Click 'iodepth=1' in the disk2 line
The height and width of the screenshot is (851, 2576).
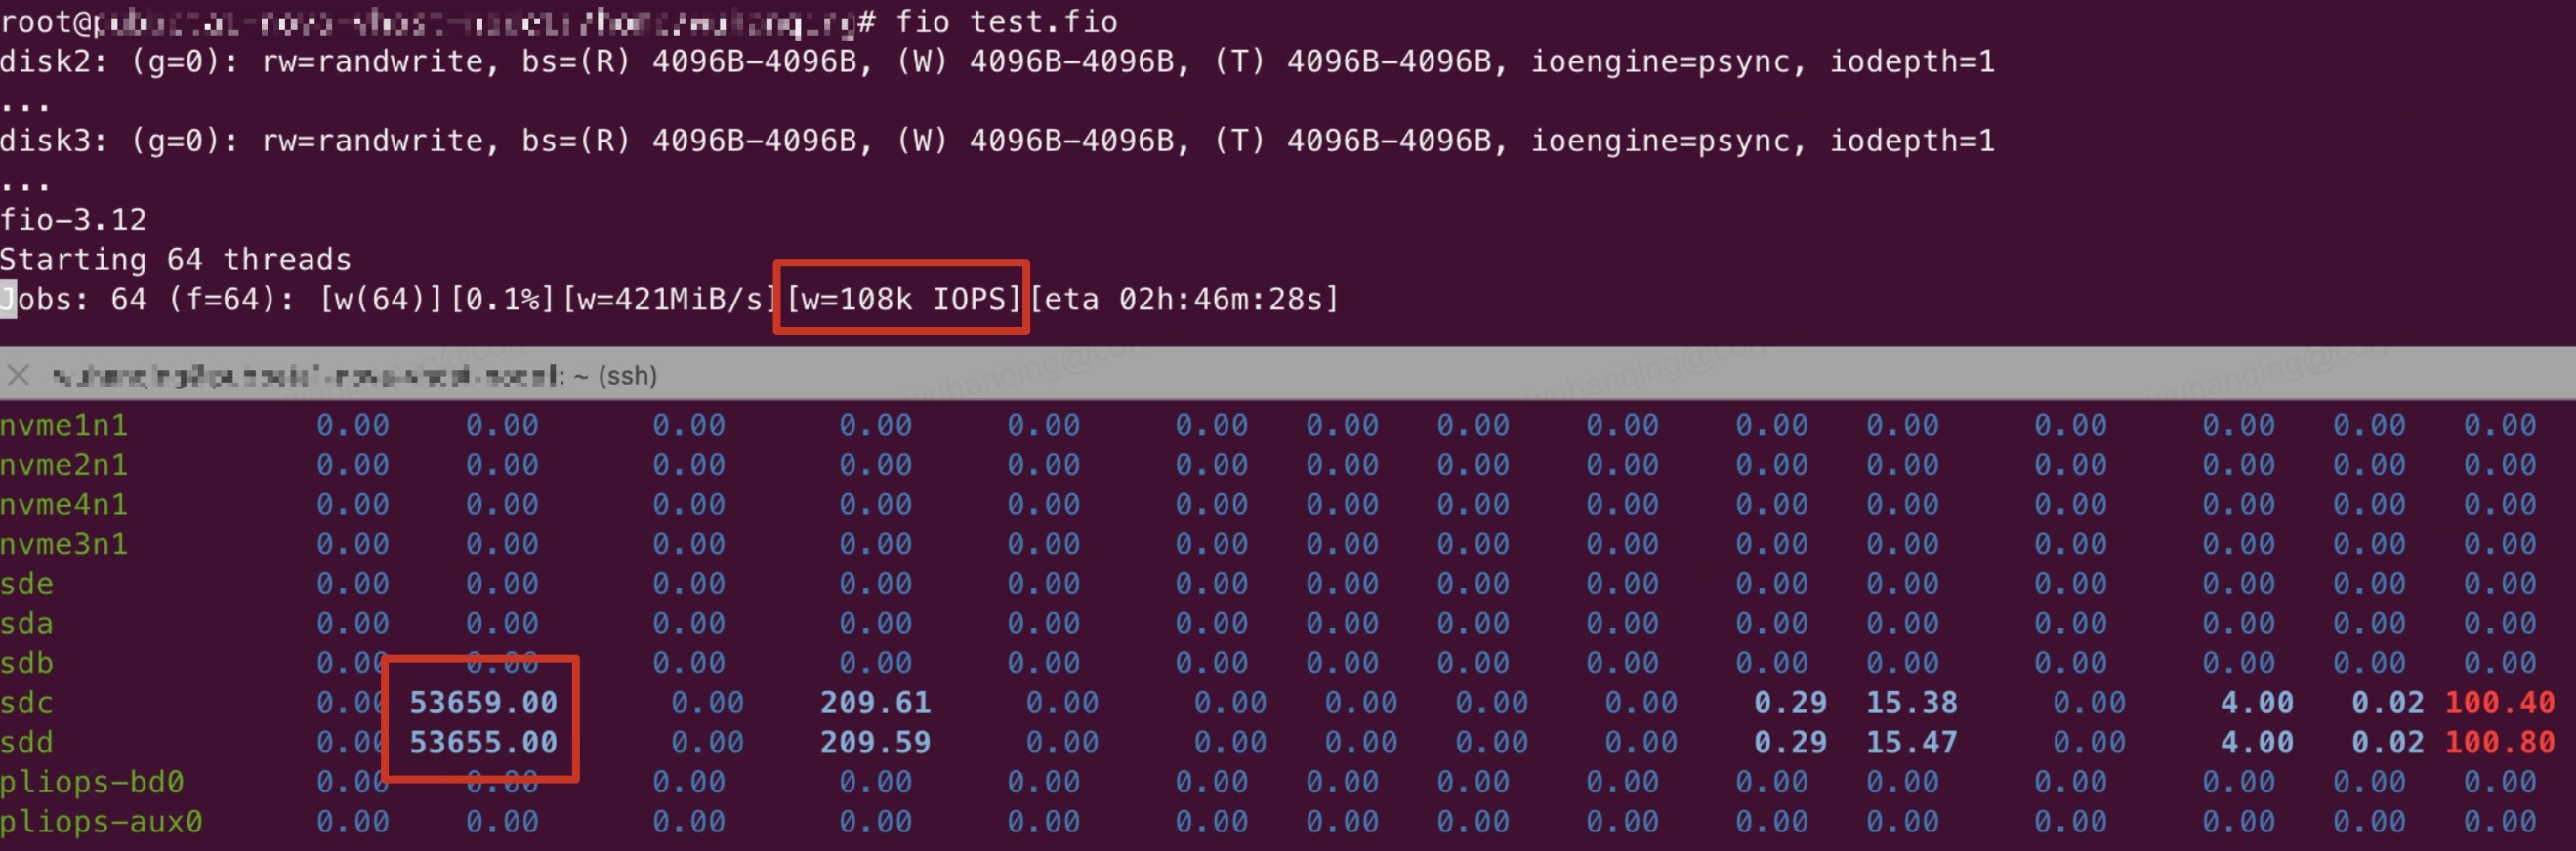pyautogui.click(x=1912, y=61)
